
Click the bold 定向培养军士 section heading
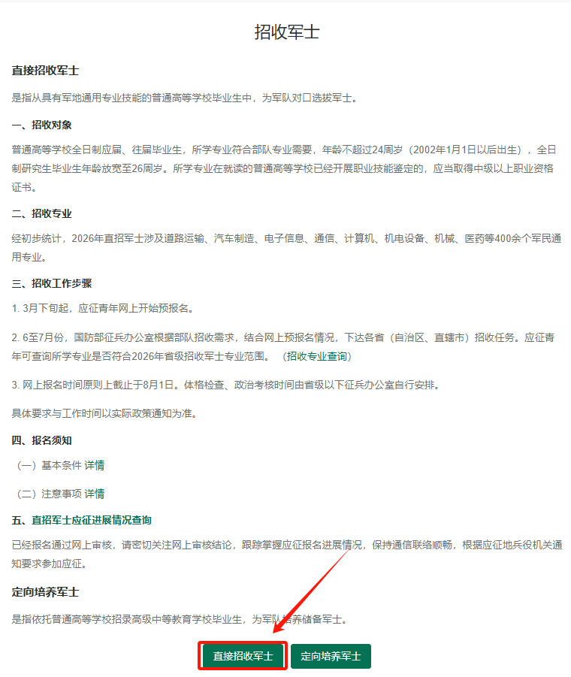tap(45, 592)
